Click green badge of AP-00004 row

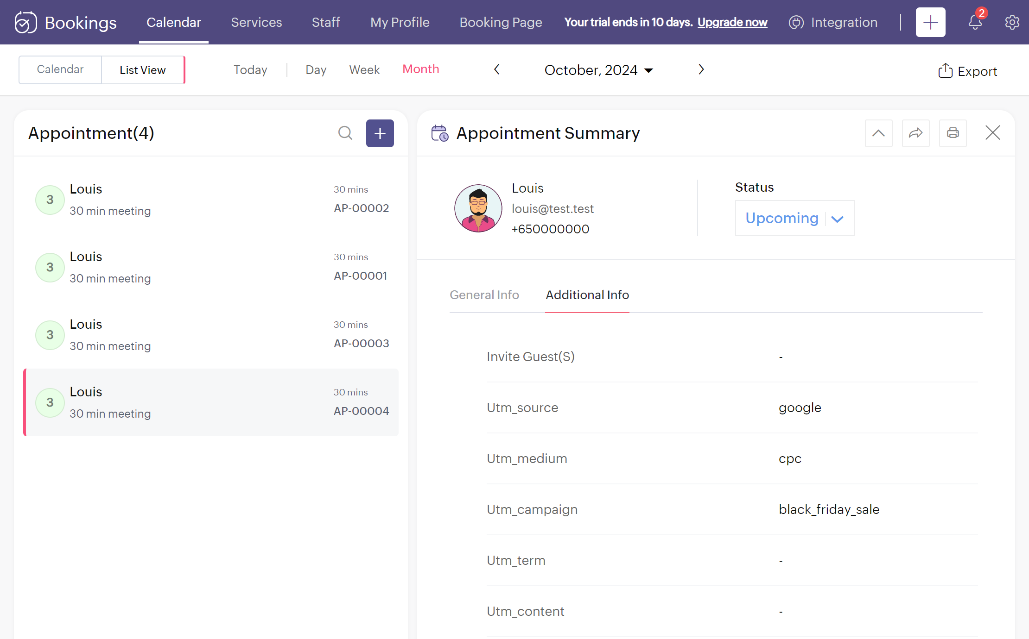(50, 402)
